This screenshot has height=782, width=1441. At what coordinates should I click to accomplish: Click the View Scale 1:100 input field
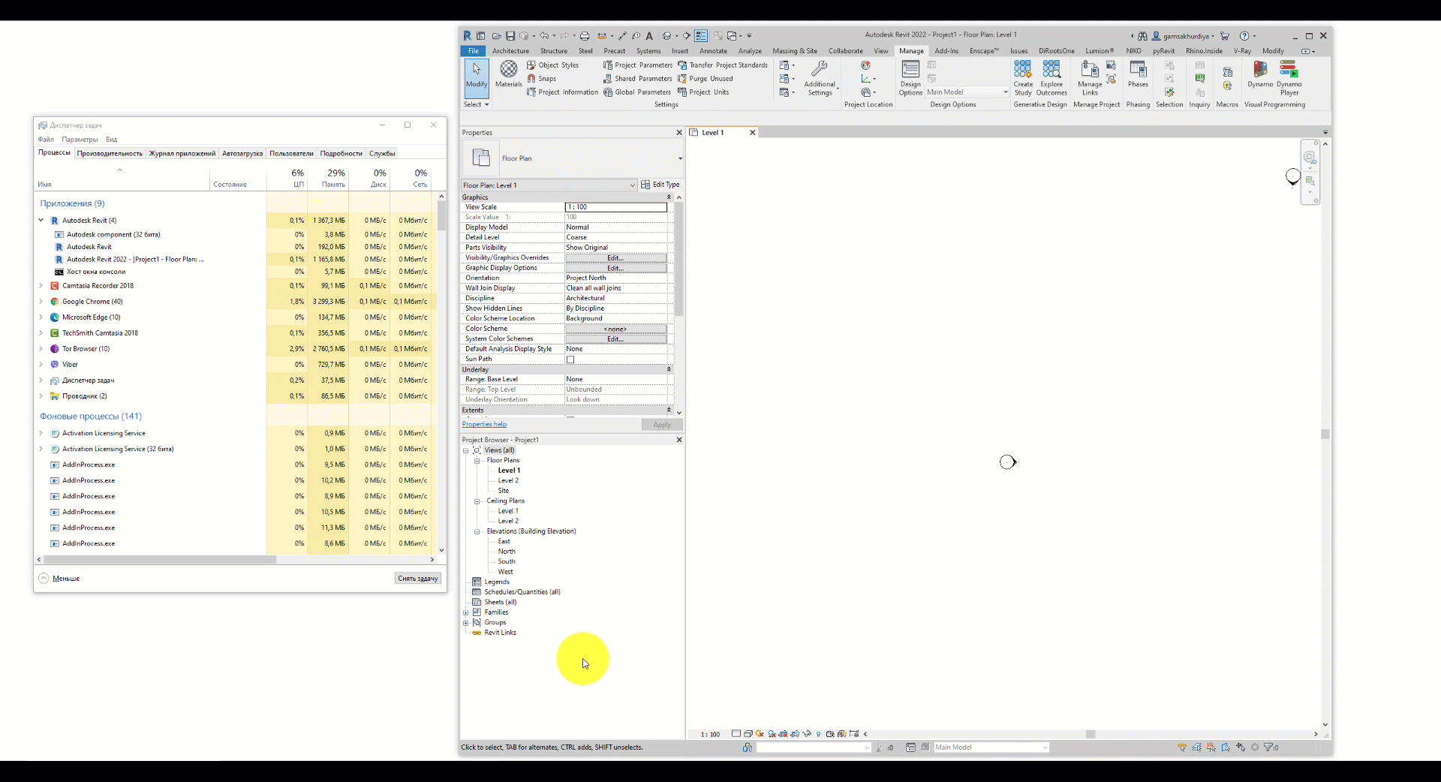click(x=616, y=207)
